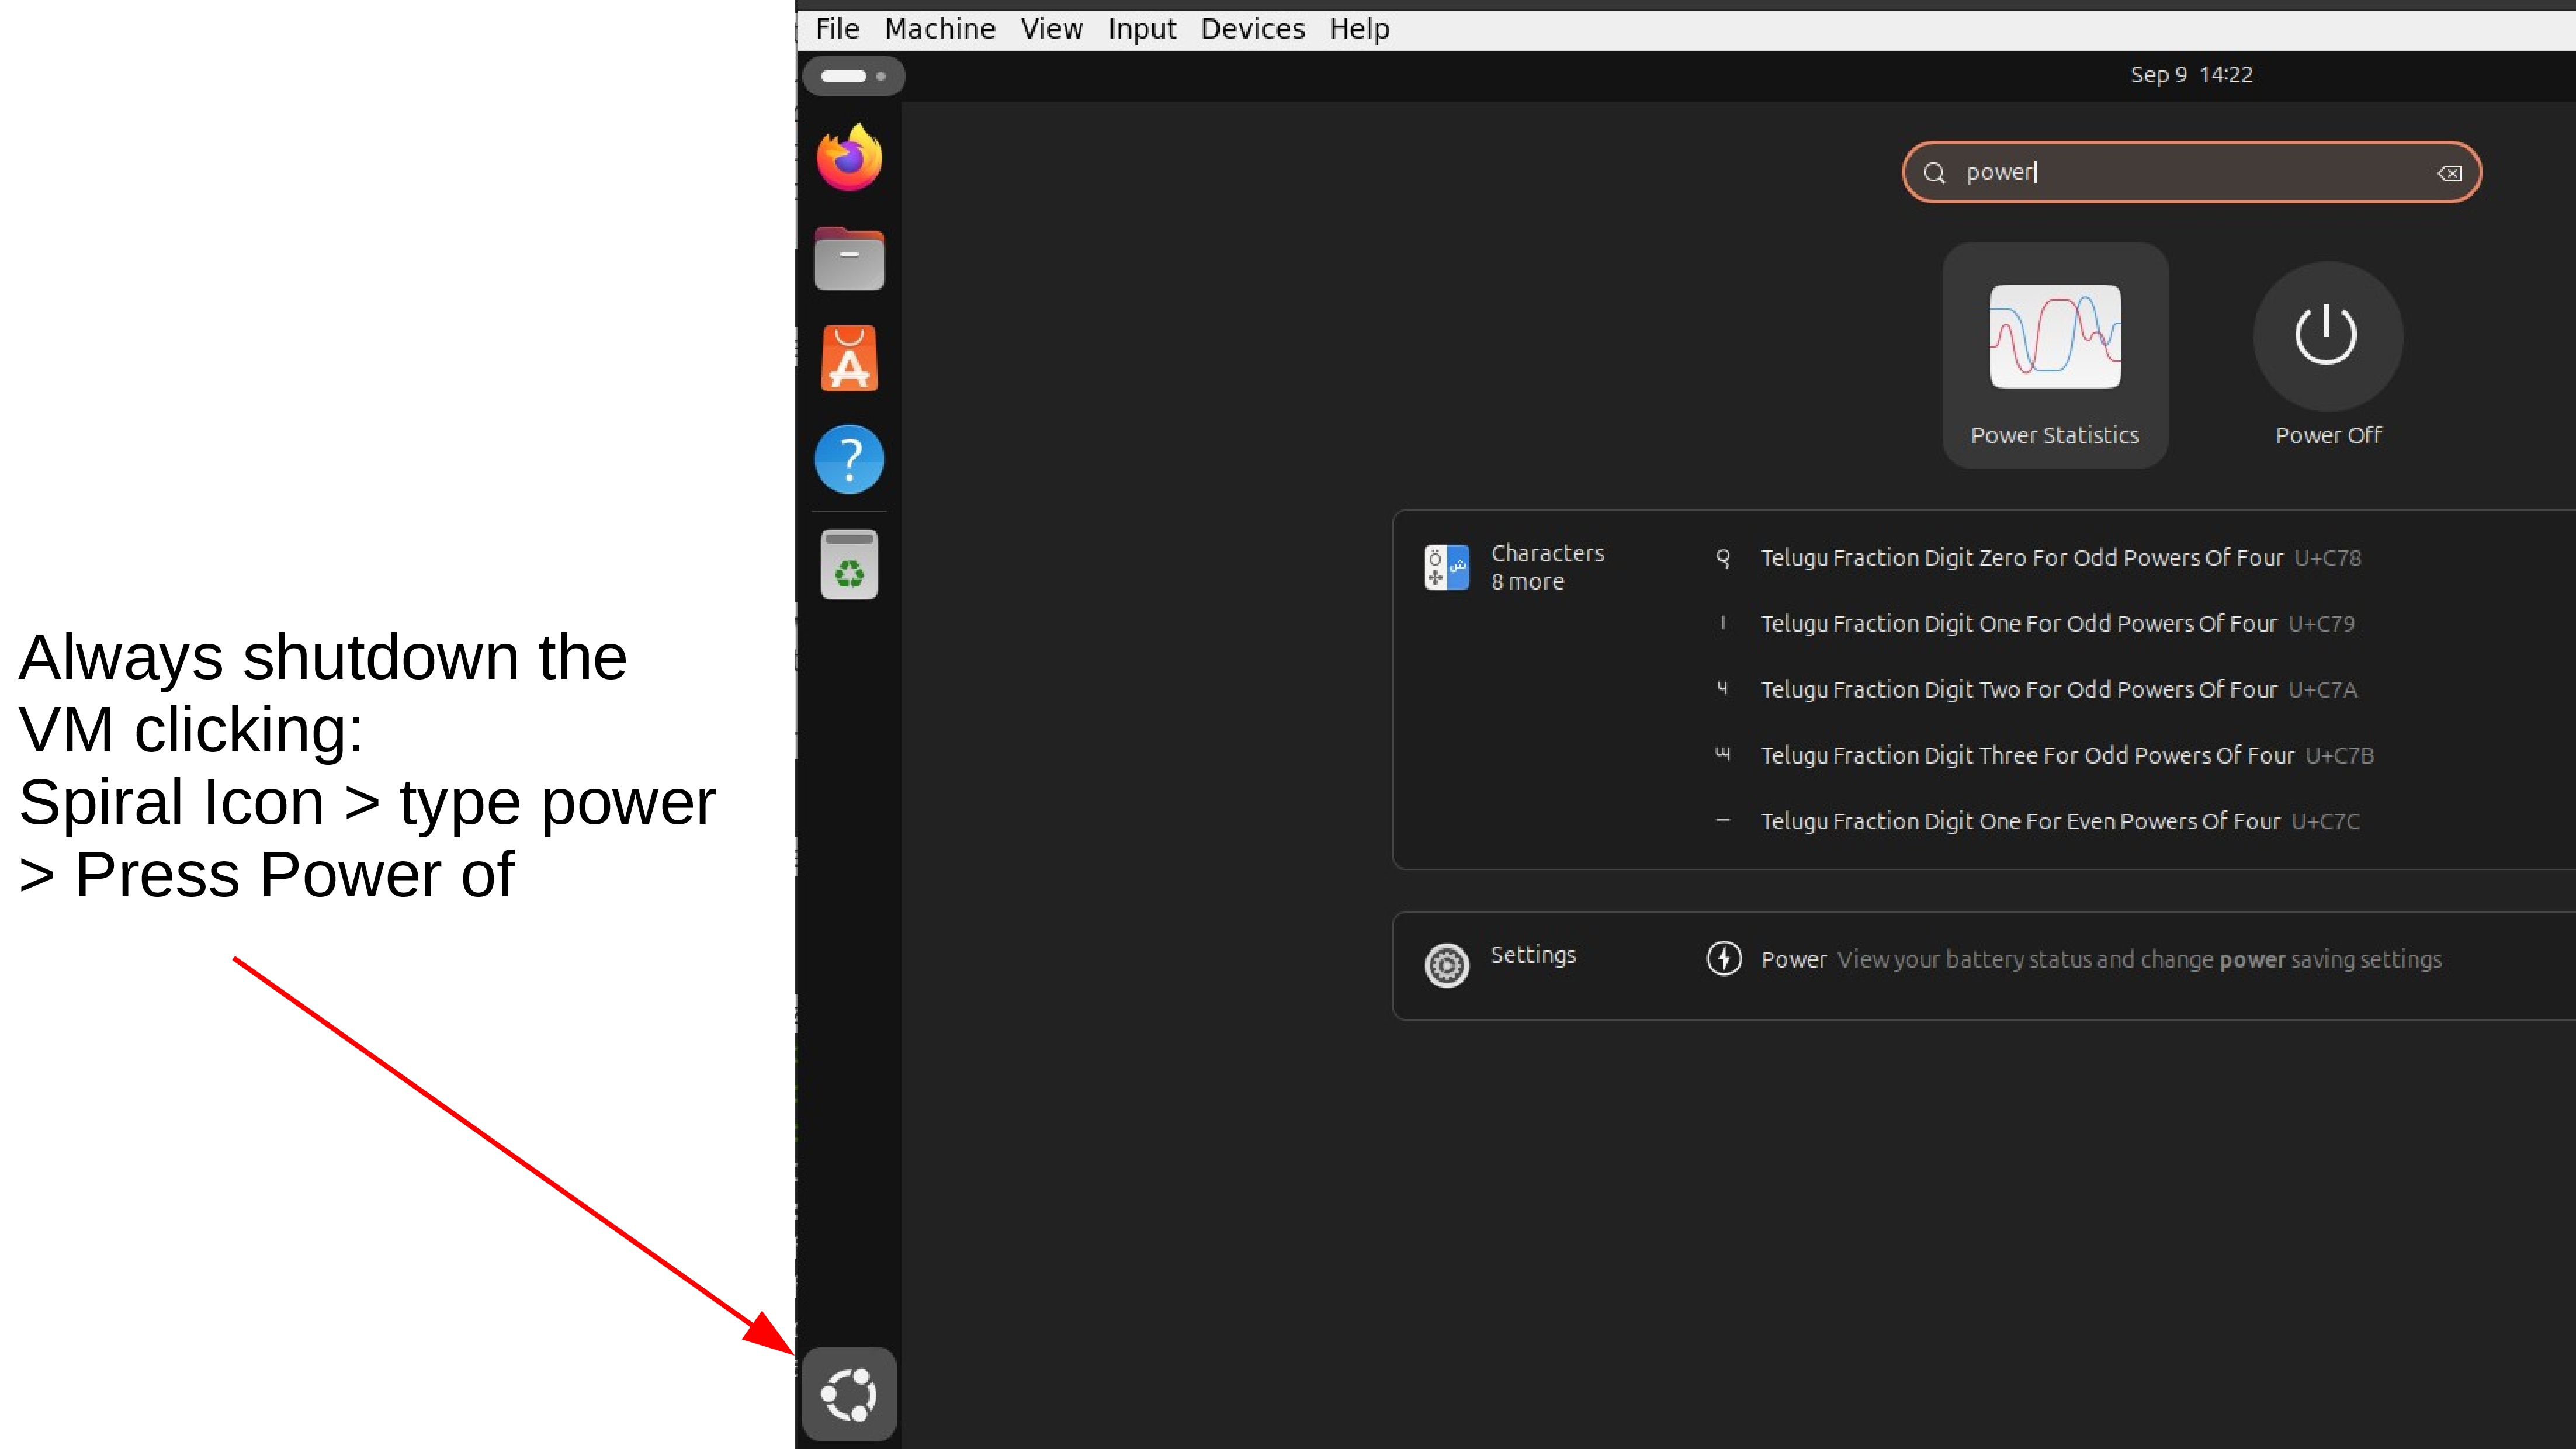2576x1449 pixels.
Task: Click inside the power search field
Action: (2190, 173)
